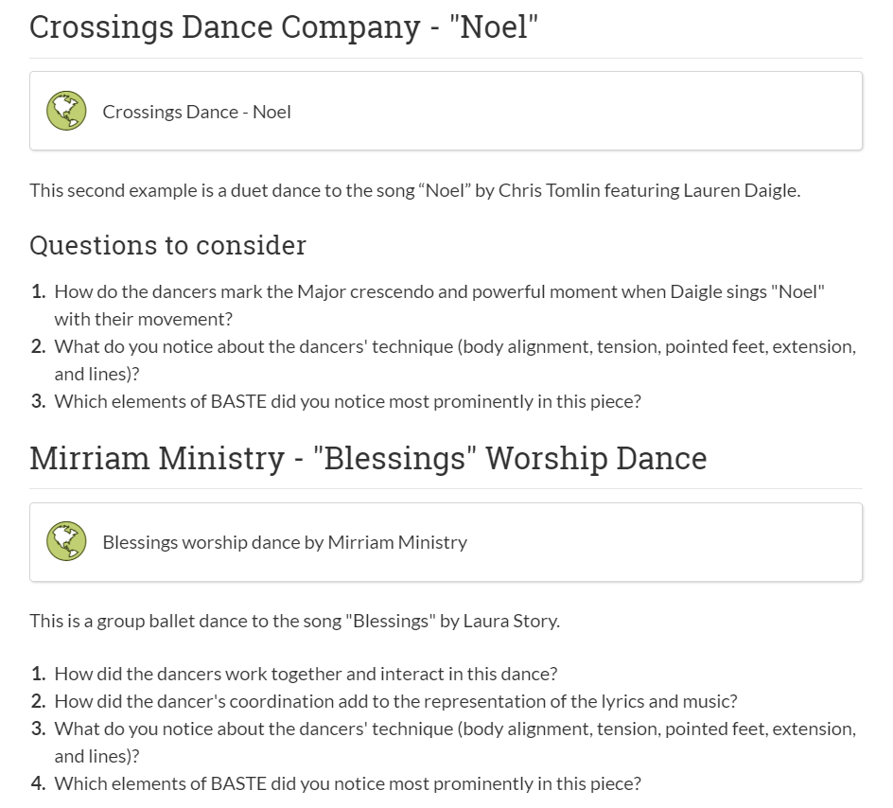Click the Blessings section's BASTE elements question
This screenshot has width=893, height=808.
[x=347, y=783]
